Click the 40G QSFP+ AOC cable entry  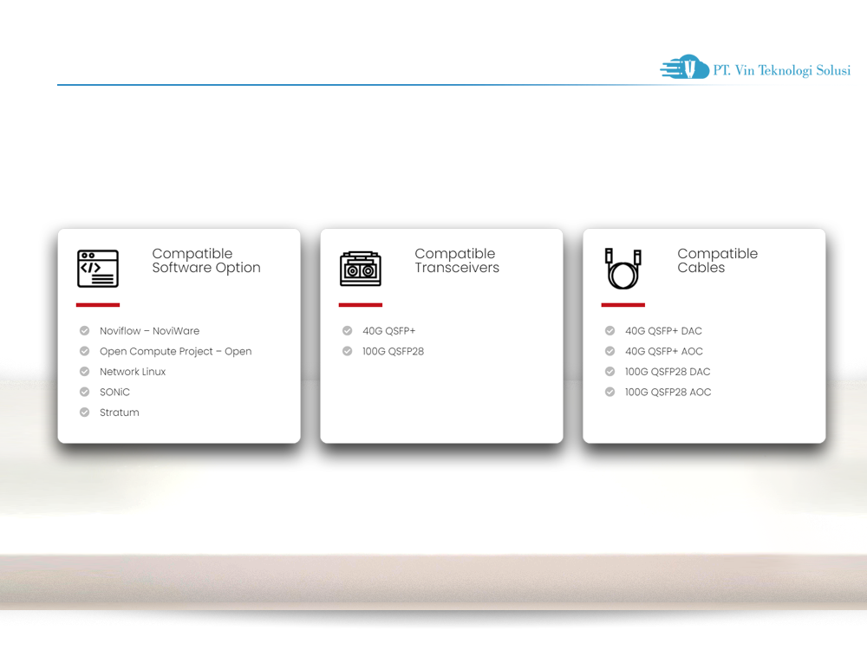pyautogui.click(x=664, y=351)
